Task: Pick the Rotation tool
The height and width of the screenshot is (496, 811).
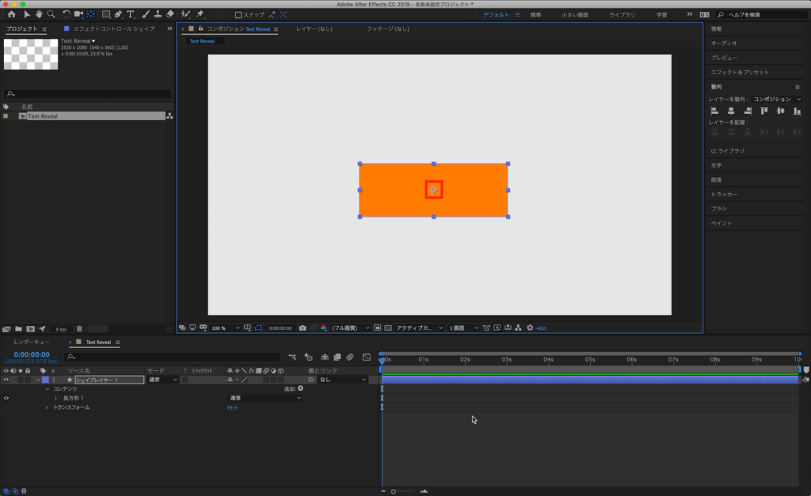Action: pos(67,14)
